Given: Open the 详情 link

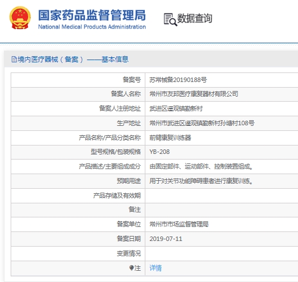Looking at the screenshot, I should coord(155,268).
